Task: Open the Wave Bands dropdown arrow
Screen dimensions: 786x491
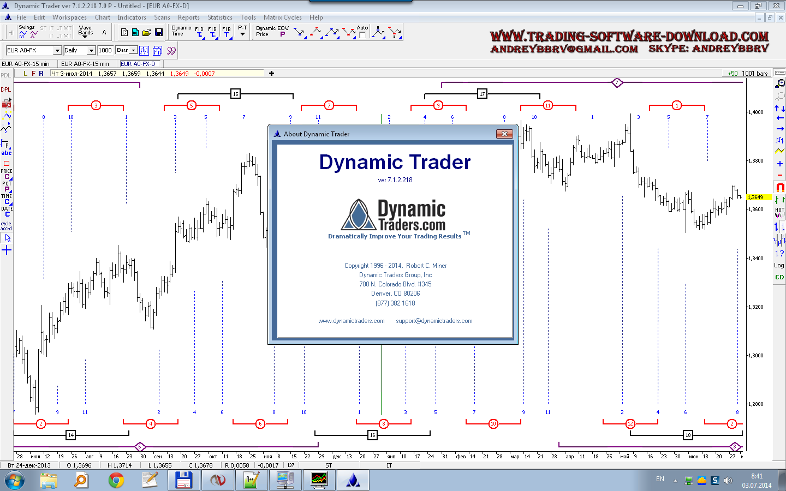Action: coord(85,37)
